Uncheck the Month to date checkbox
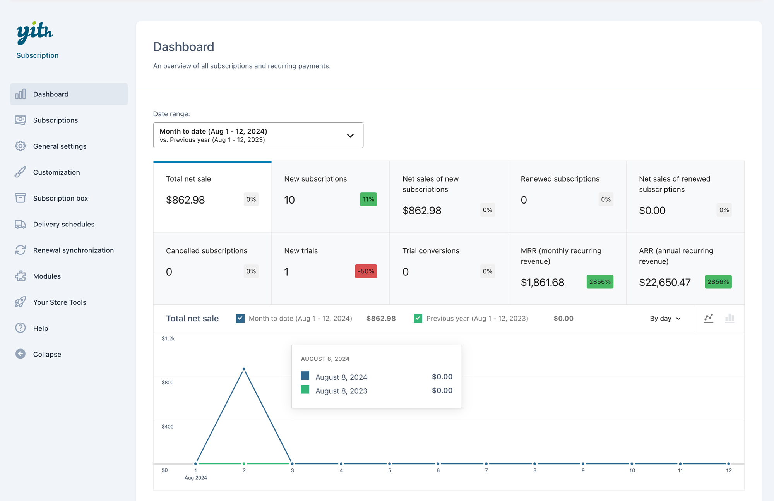Image resolution: width=774 pixels, height=501 pixels. tap(240, 318)
